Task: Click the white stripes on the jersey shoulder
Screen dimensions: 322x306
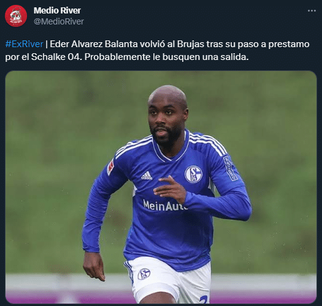Action: [207, 143]
